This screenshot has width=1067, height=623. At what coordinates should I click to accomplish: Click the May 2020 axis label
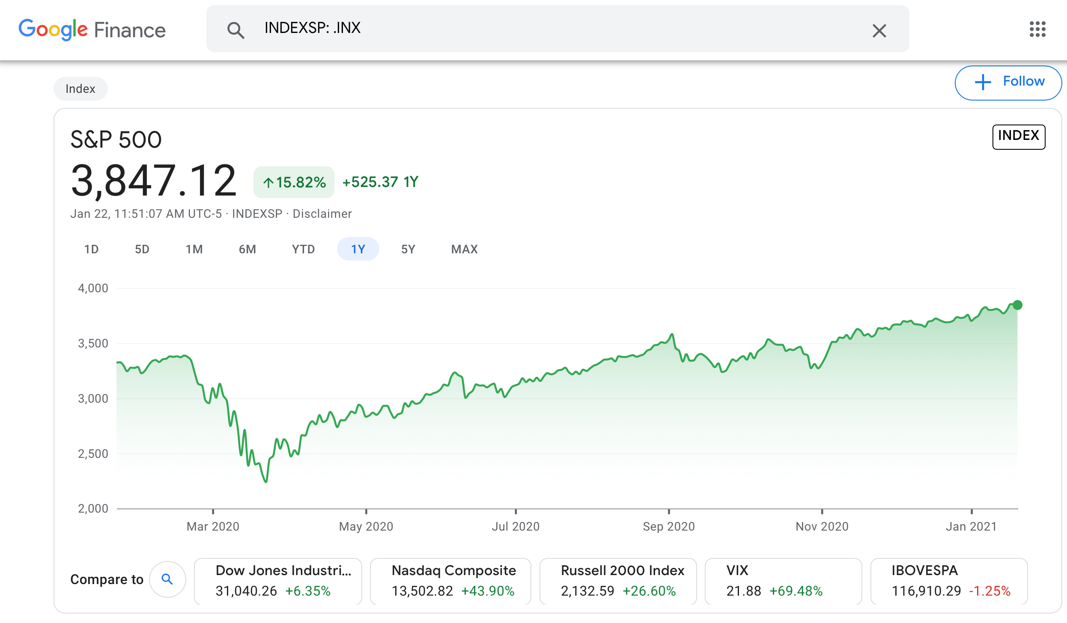pyautogui.click(x=366, y=526)
